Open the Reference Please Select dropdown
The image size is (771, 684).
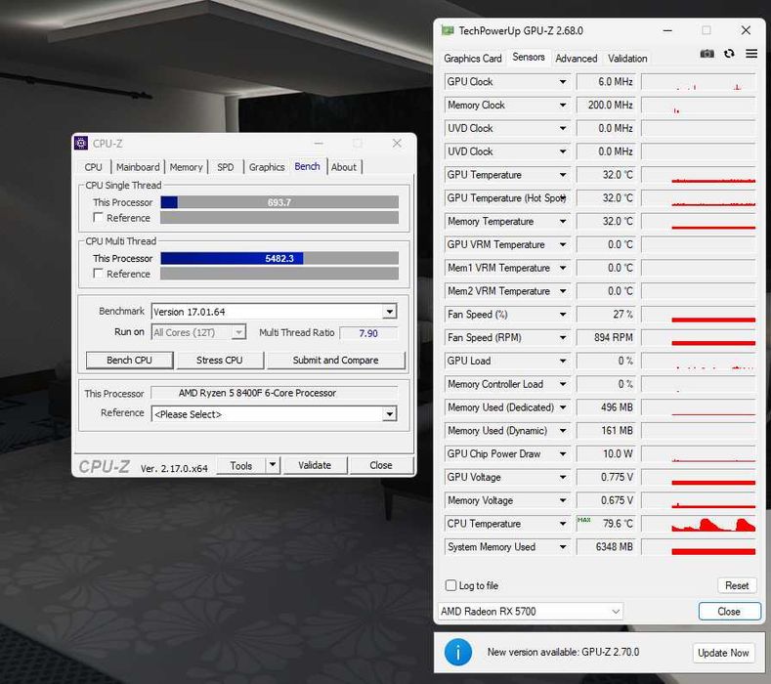pos(390,414)
